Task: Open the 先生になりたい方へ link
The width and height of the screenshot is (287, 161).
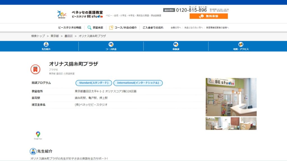Action: point(194,28)
